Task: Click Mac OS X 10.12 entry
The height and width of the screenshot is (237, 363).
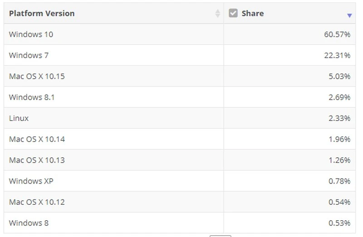Action: [x=37, y=202]
